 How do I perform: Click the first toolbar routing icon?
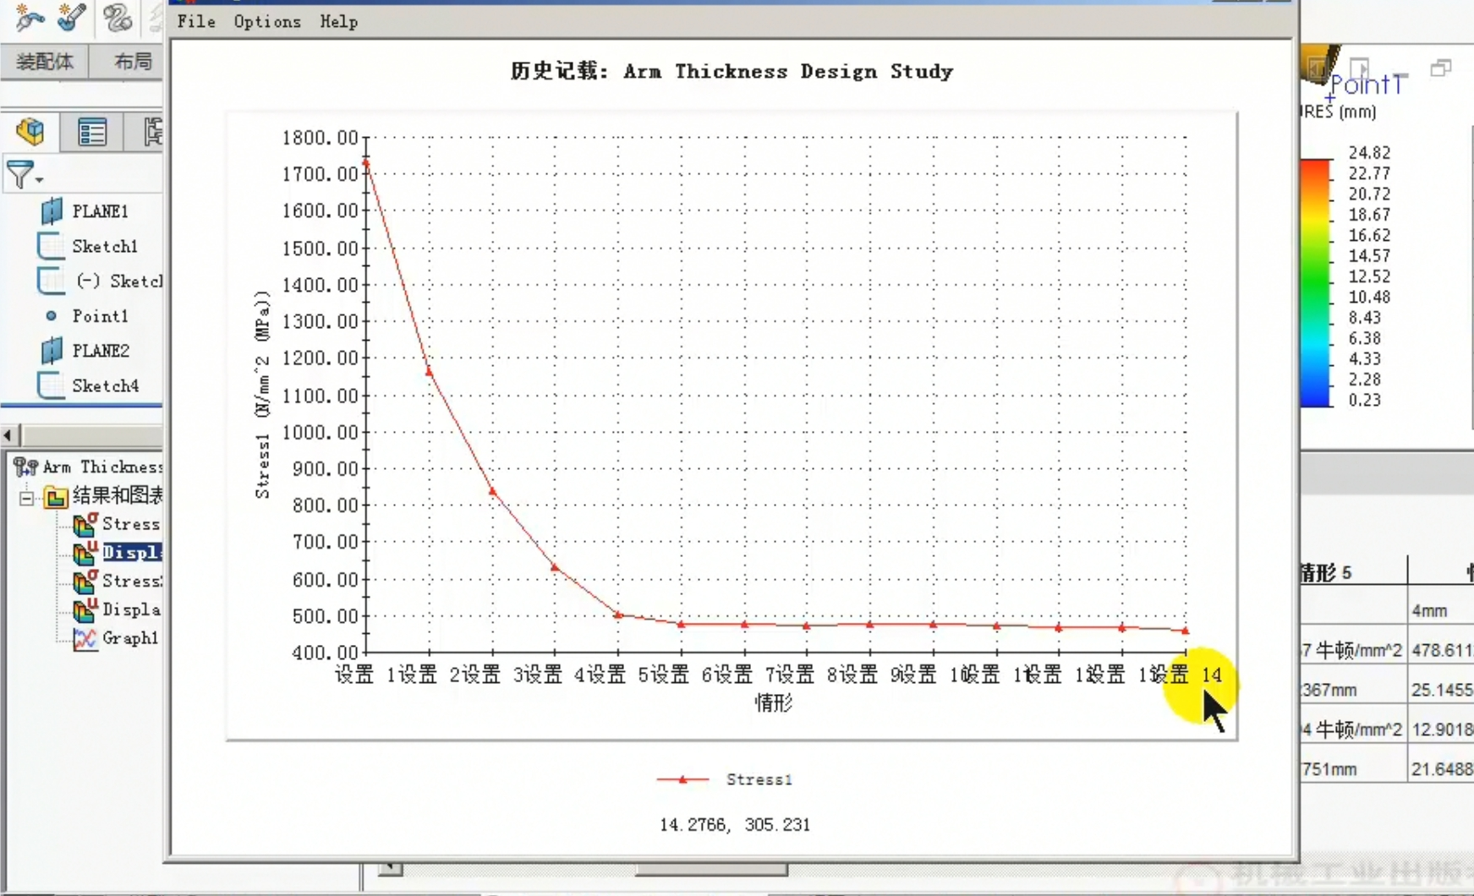[30, 17]
